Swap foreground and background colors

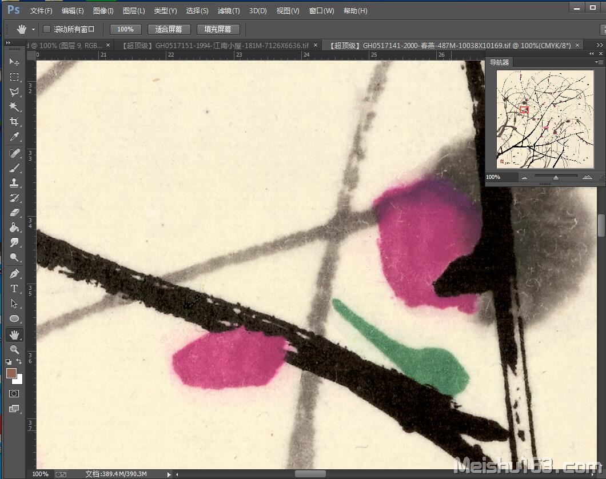tap(19, 361)
